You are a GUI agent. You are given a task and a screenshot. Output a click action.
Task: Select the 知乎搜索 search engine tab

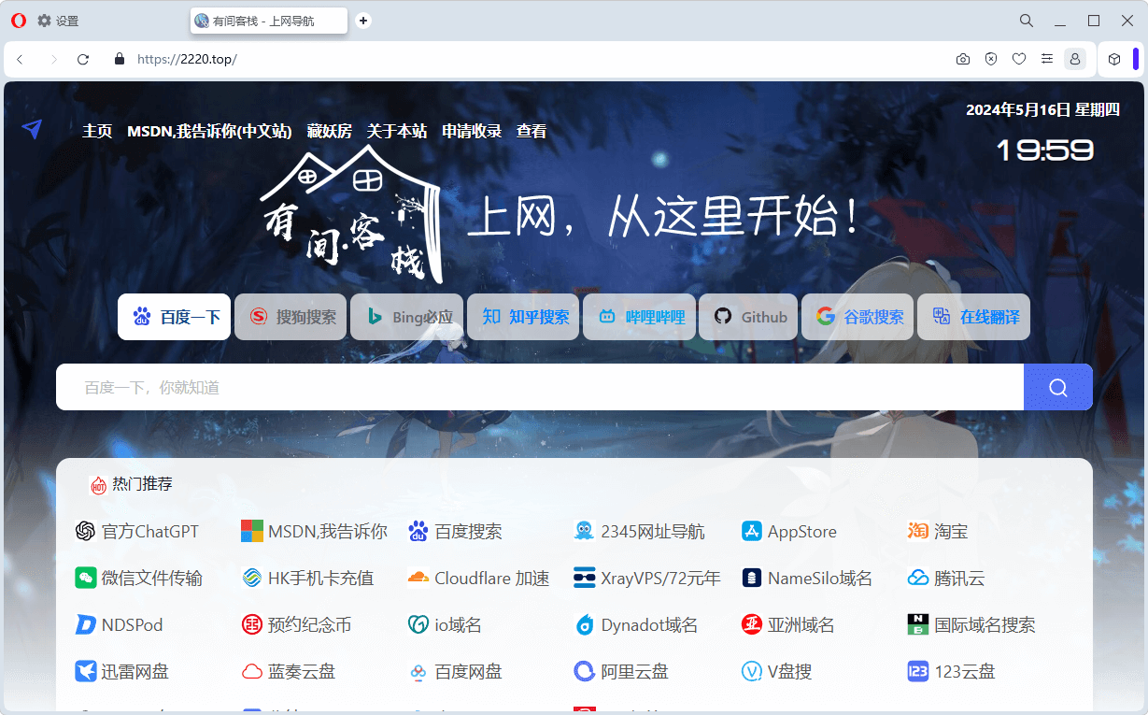pyautogui.click(x=523, y=317)
